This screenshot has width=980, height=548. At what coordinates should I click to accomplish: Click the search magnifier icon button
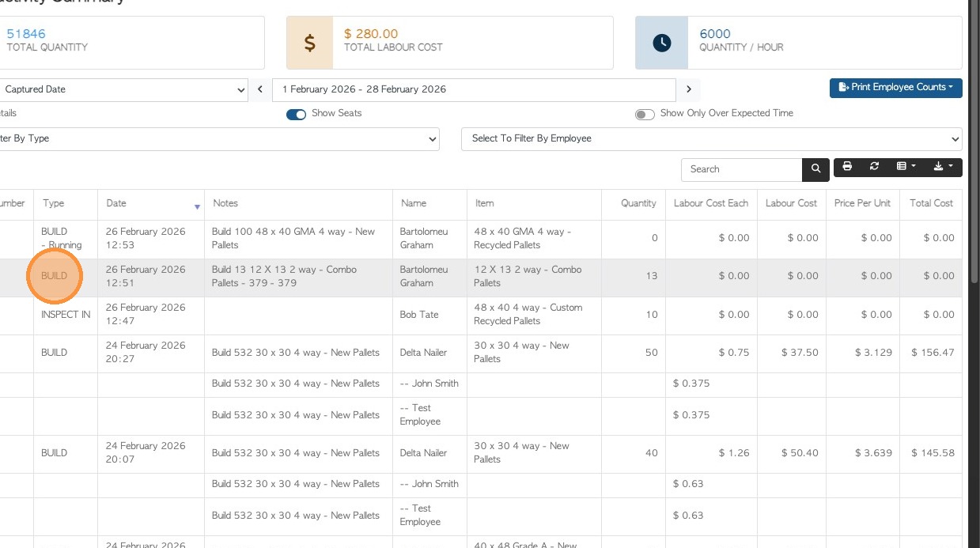815,169
